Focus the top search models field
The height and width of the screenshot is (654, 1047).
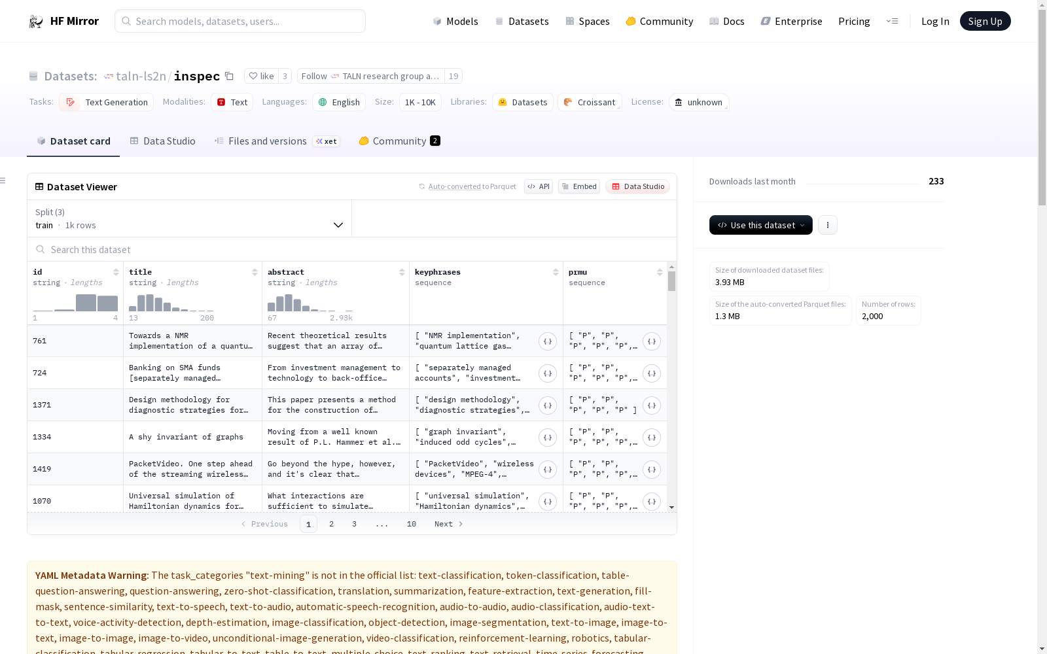coord(240,21)
